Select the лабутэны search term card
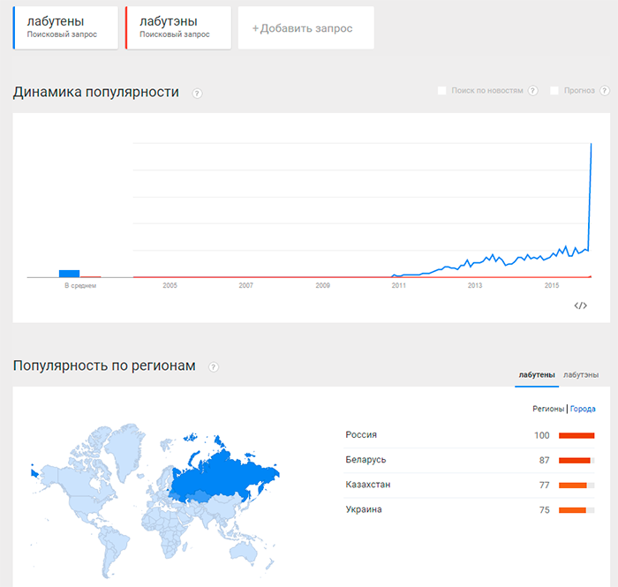Screen dimensions: 618x587 coord(178,27)
